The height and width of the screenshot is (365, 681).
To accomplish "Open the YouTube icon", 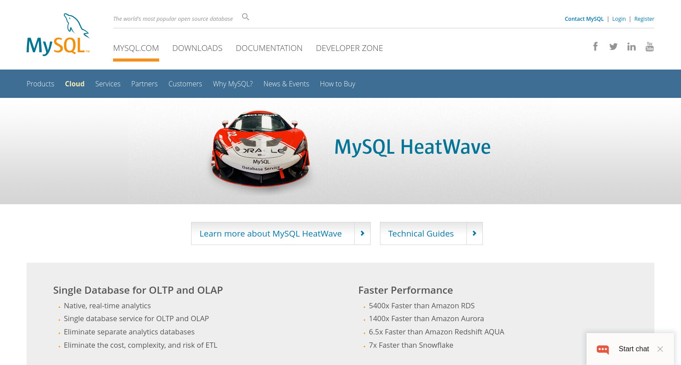I will [x=650, y=47].
